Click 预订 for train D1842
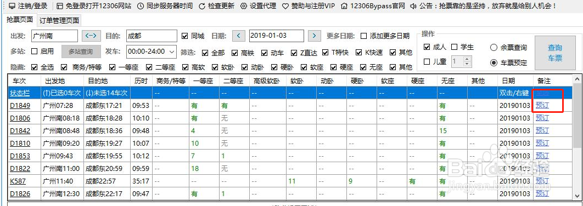Viewport: 583px width, 206px height. tap(542, 130)
